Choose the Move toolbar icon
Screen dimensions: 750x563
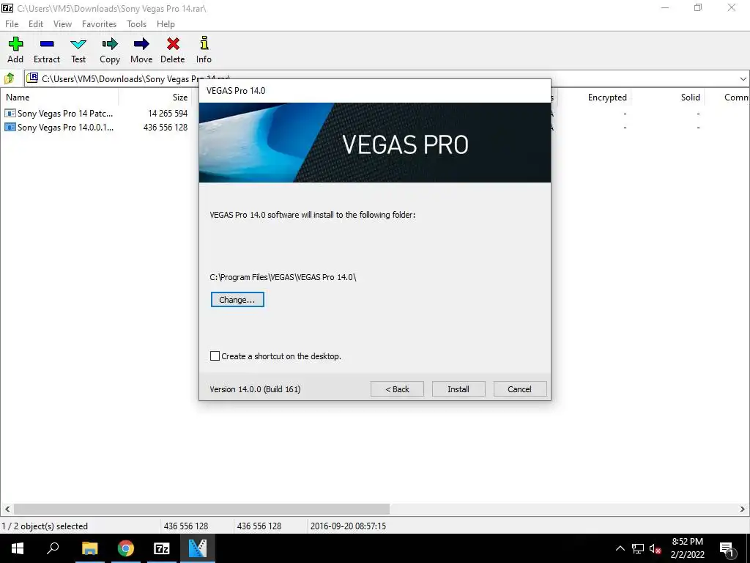click(141, 50)
